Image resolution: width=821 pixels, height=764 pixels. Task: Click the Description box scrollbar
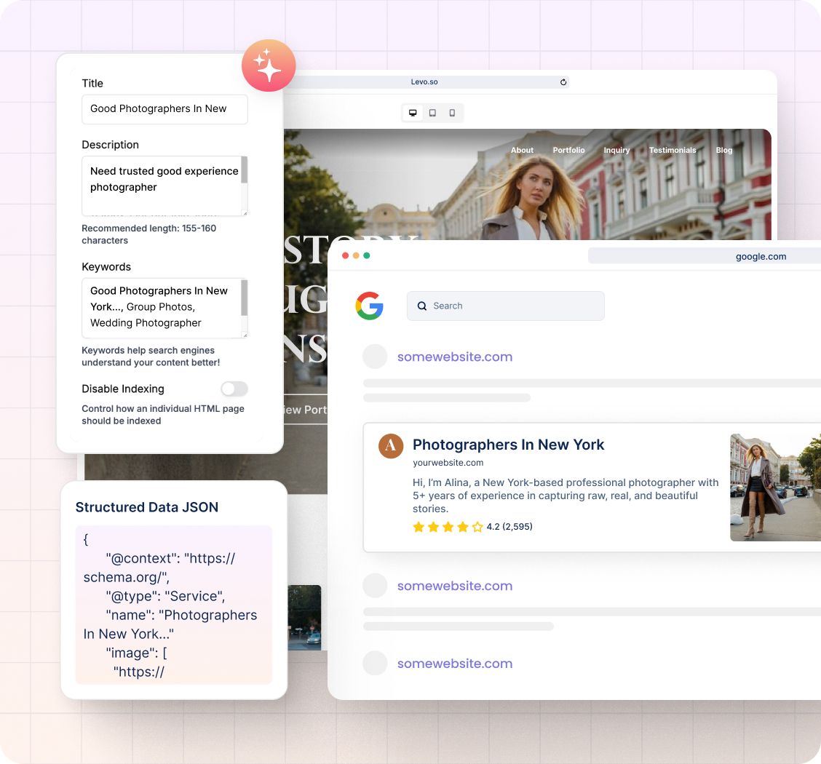click(244, 172)
